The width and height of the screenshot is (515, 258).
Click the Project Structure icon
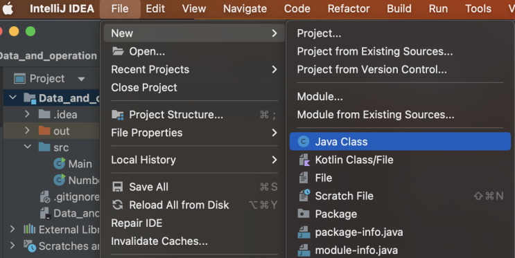[118, 115]
